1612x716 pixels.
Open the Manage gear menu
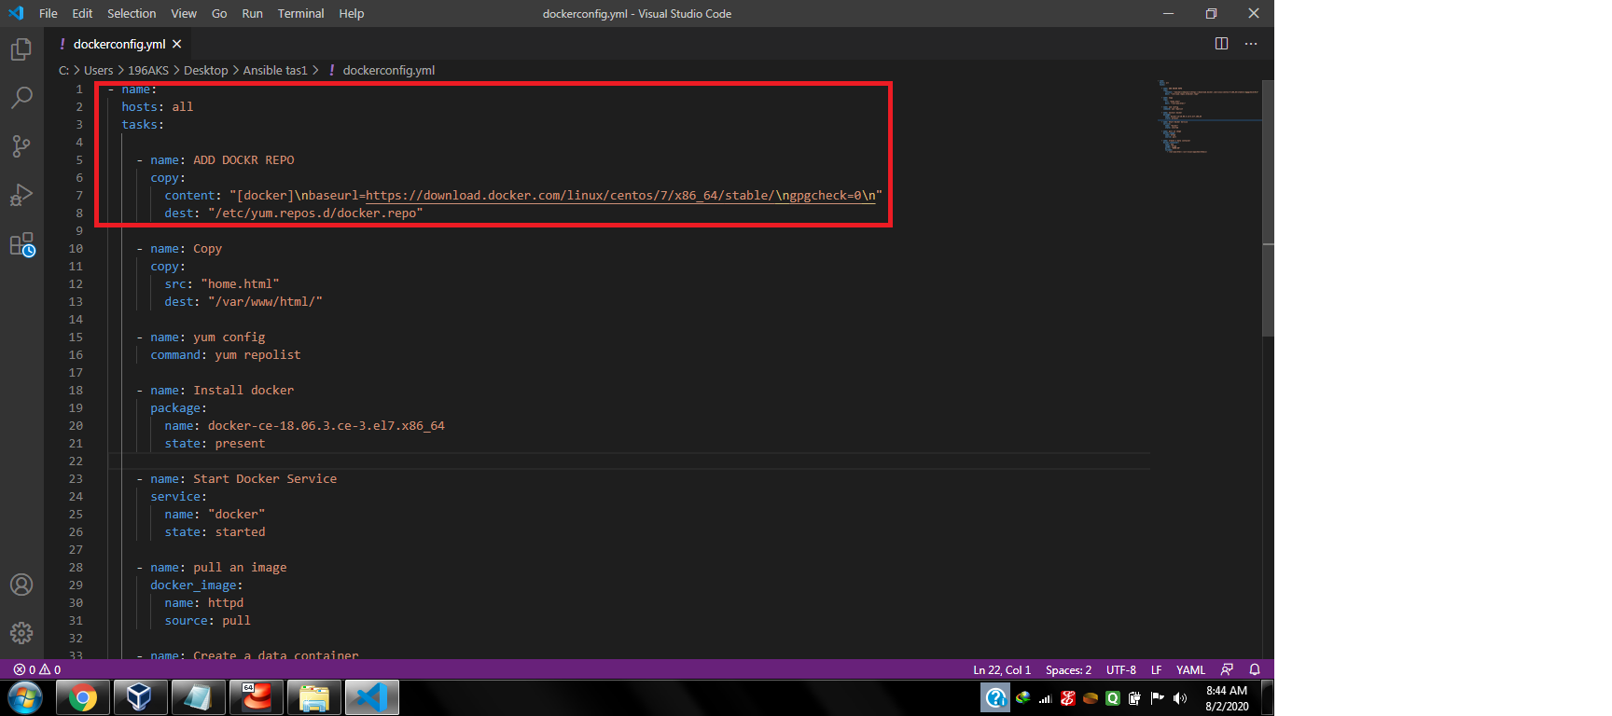point(21,633)
